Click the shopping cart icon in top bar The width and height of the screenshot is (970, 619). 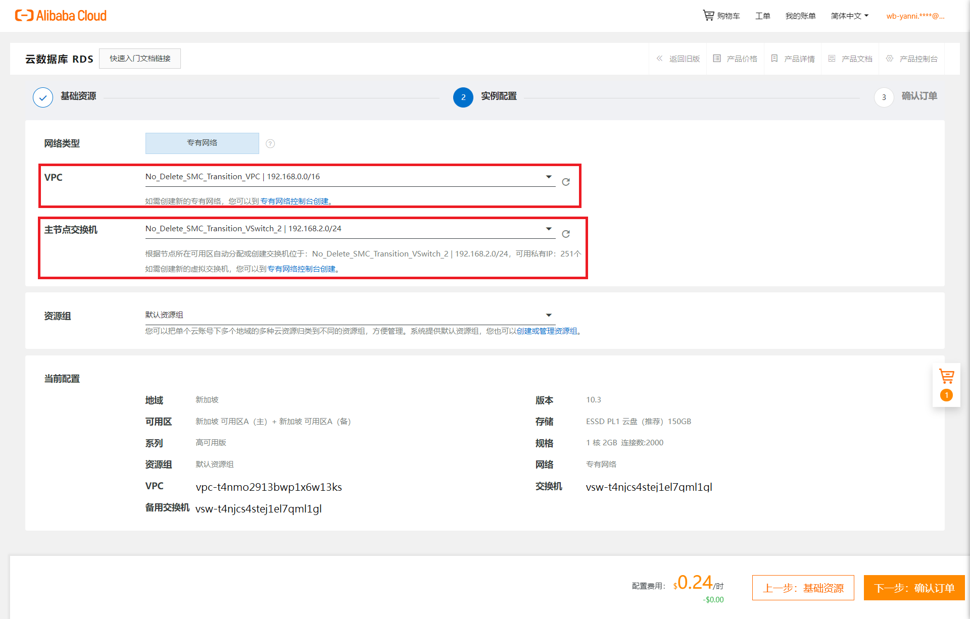708,16
